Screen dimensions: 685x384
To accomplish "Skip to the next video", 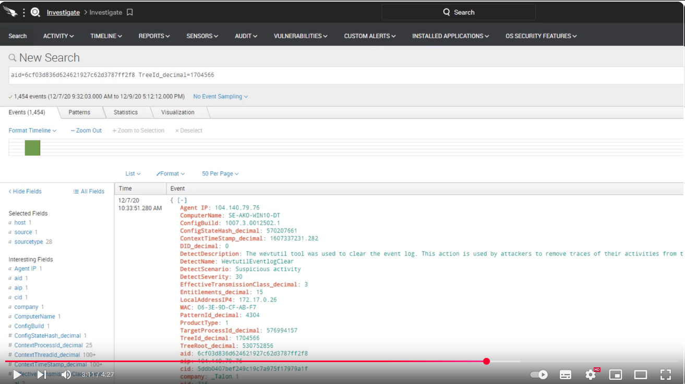I will coord(41,375).
